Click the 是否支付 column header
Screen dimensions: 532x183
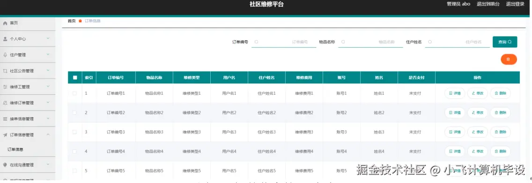pyautogui.click(x=417, y=77)
